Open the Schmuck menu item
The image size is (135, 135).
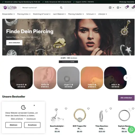pyautogui.click(x=91, y=14)
